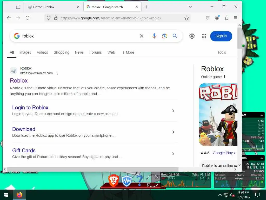
Task: Click the Google search input field
Action: [x=80, y=36]
